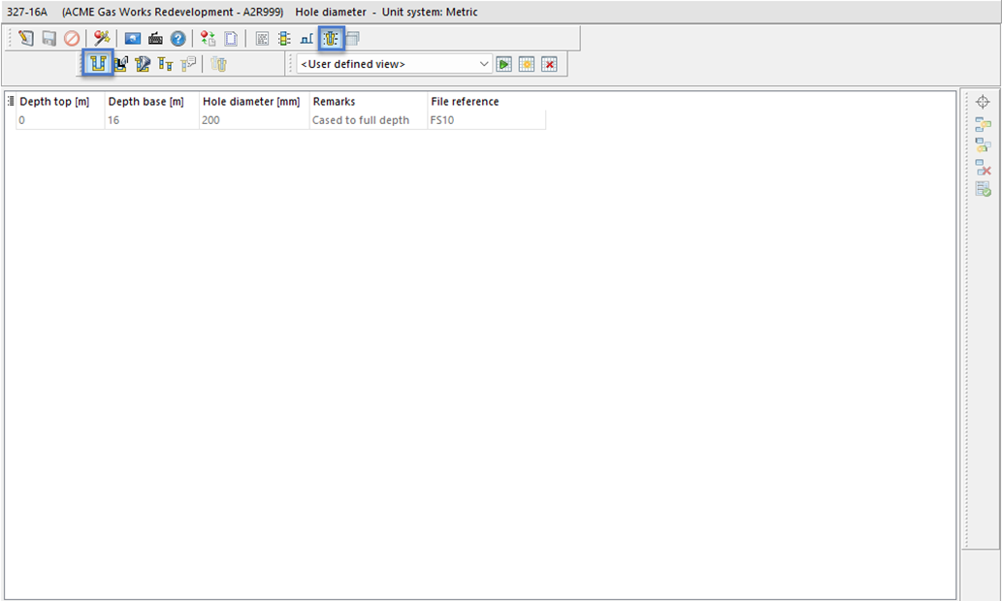The image size is (1002, 601).
Task: Open the User defined view dropdown
Action: coord(395,64)
